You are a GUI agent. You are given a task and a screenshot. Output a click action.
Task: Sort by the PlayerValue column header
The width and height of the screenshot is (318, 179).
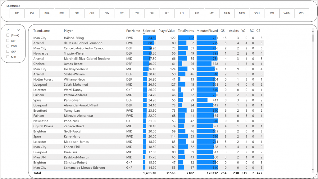click(x=167, y=31)
